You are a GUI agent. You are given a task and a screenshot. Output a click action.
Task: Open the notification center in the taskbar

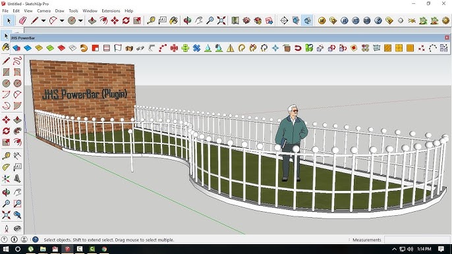(x=441, y=249)
